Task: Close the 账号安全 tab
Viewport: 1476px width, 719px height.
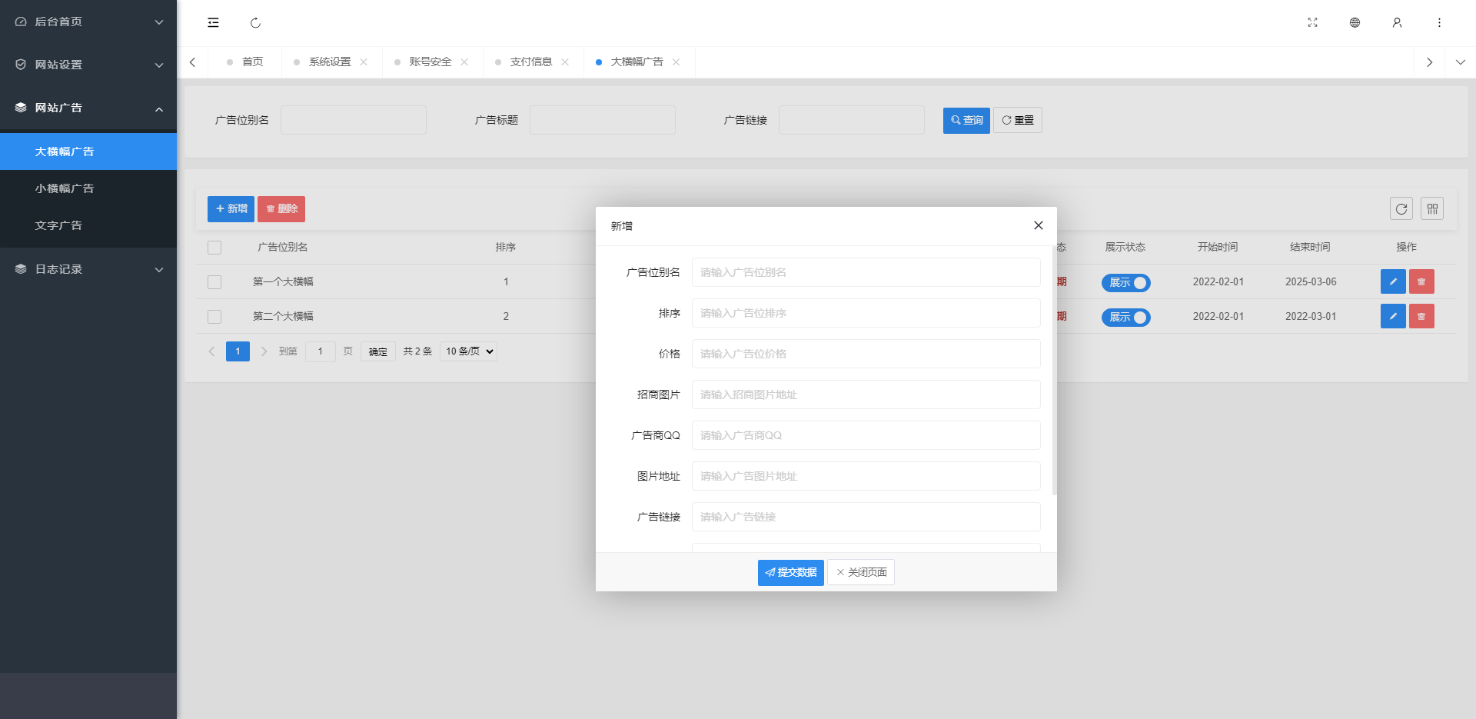Action: (x=464, y=62)
